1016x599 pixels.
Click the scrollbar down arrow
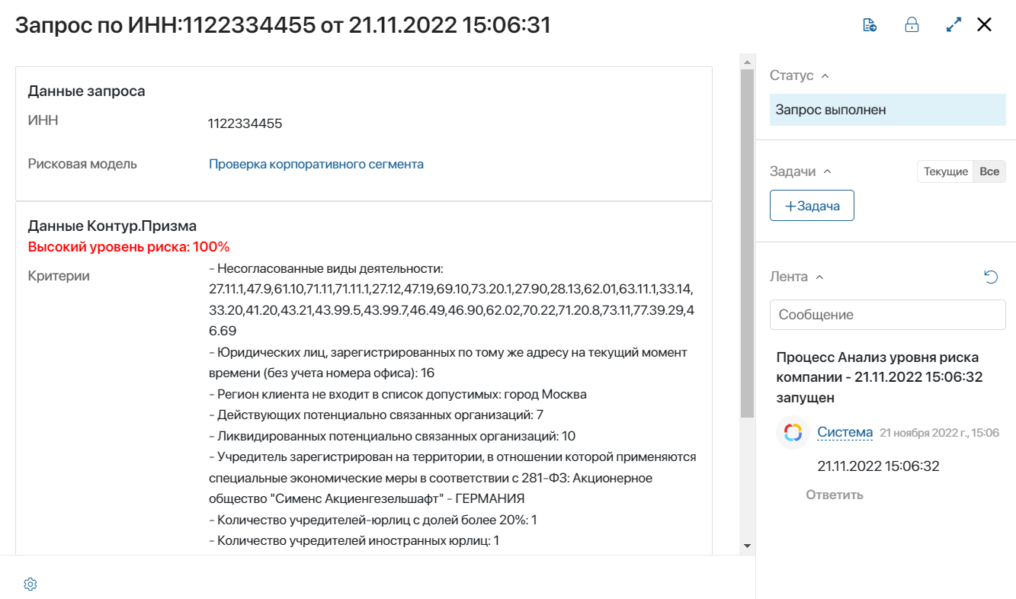747,546
